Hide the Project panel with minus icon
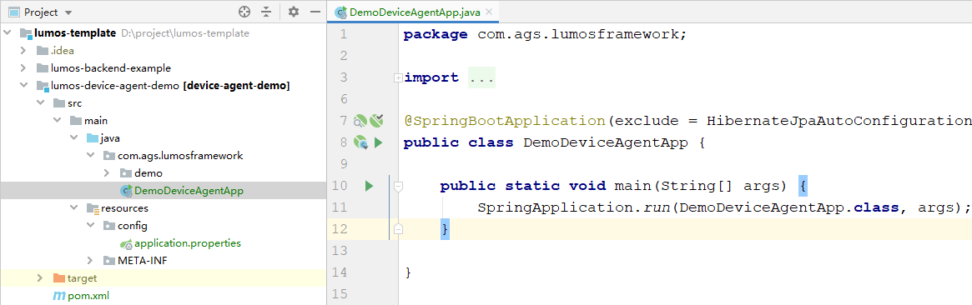 coord(315,12)
